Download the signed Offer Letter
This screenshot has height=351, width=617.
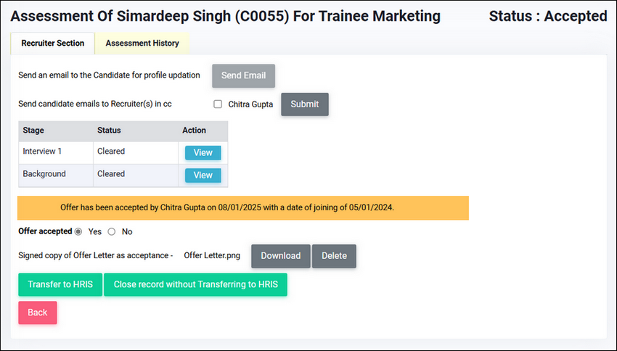pos(281,256)
